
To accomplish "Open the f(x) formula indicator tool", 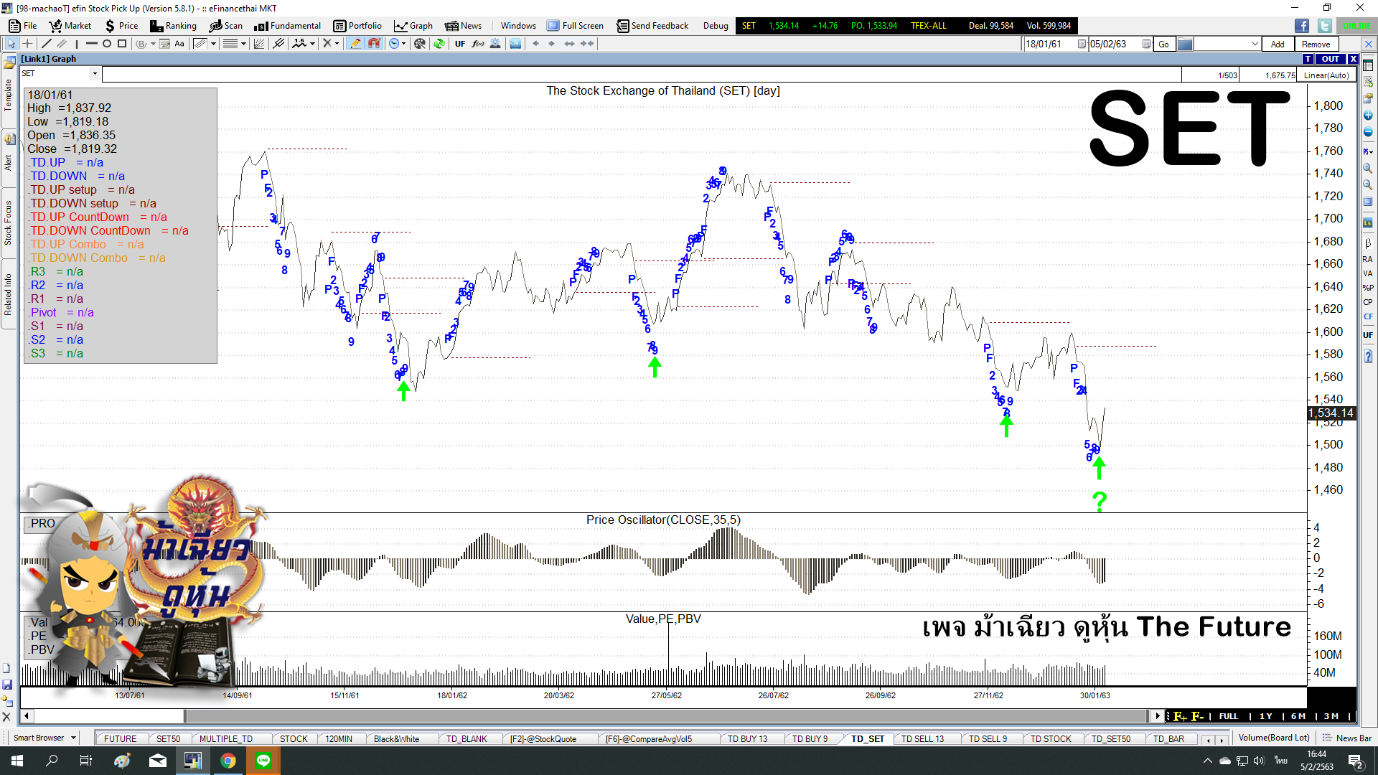I will tap(478, 44).
